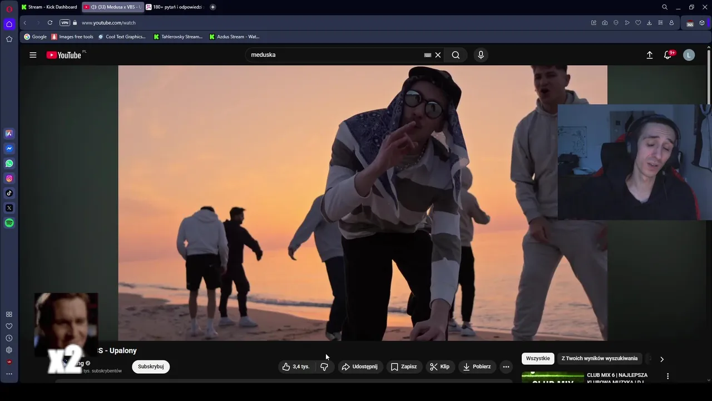Dislike the video with the thumbs down
Screen dimensions: 712x401
[324, 366]
